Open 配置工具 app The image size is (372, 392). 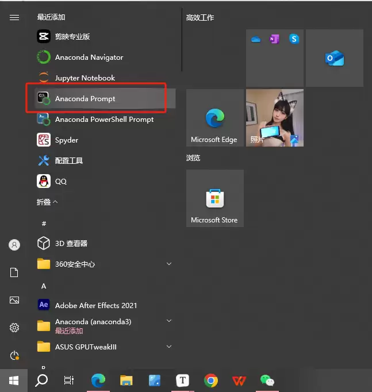coord(105,160)
